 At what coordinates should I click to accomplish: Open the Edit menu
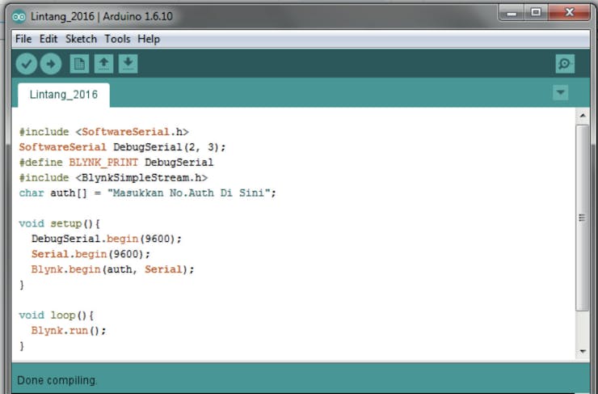click(x=48, y=39)
